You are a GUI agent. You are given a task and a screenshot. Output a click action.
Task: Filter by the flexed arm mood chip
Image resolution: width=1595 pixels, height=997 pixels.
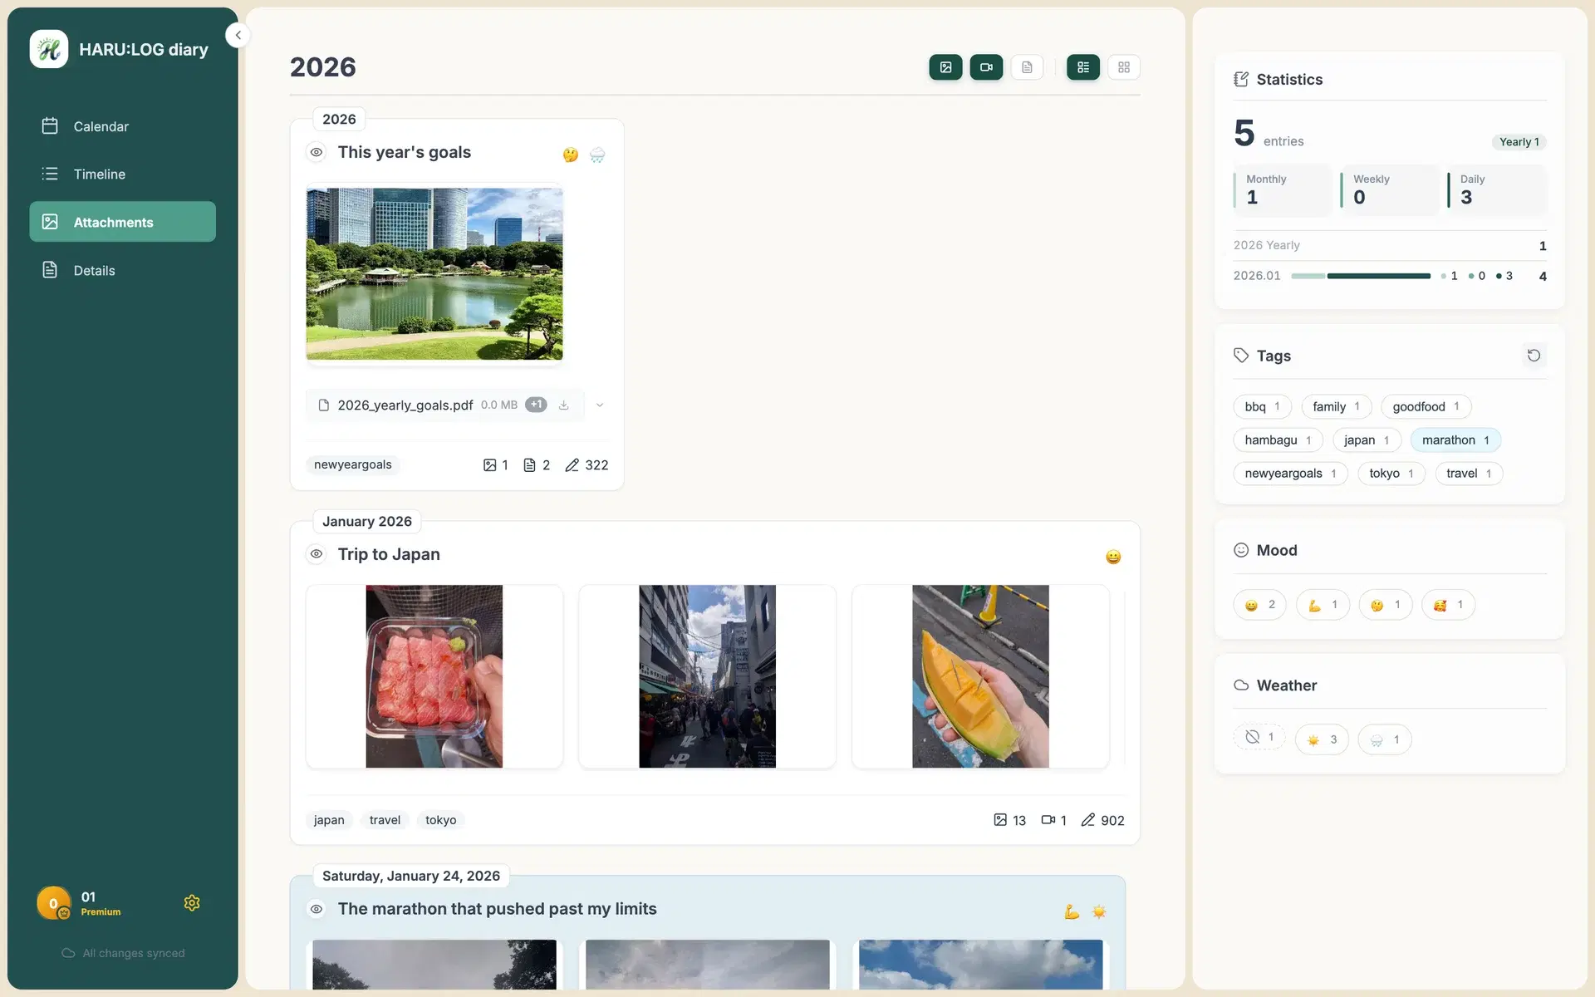coord(1323,605)
